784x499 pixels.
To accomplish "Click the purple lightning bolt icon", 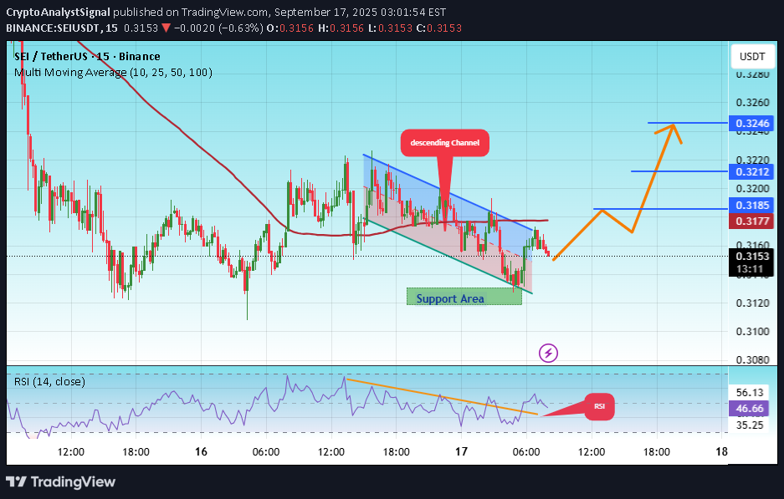I will tap(549, 354).
